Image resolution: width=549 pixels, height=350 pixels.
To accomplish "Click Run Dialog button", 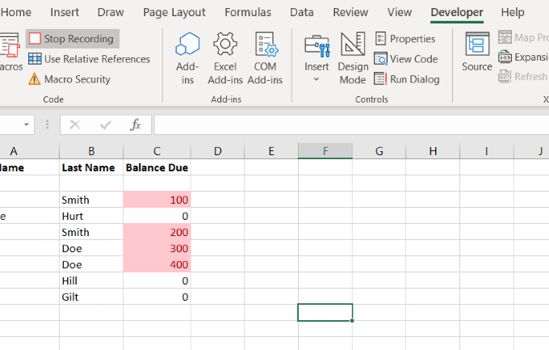I will (x=407, y=79).
